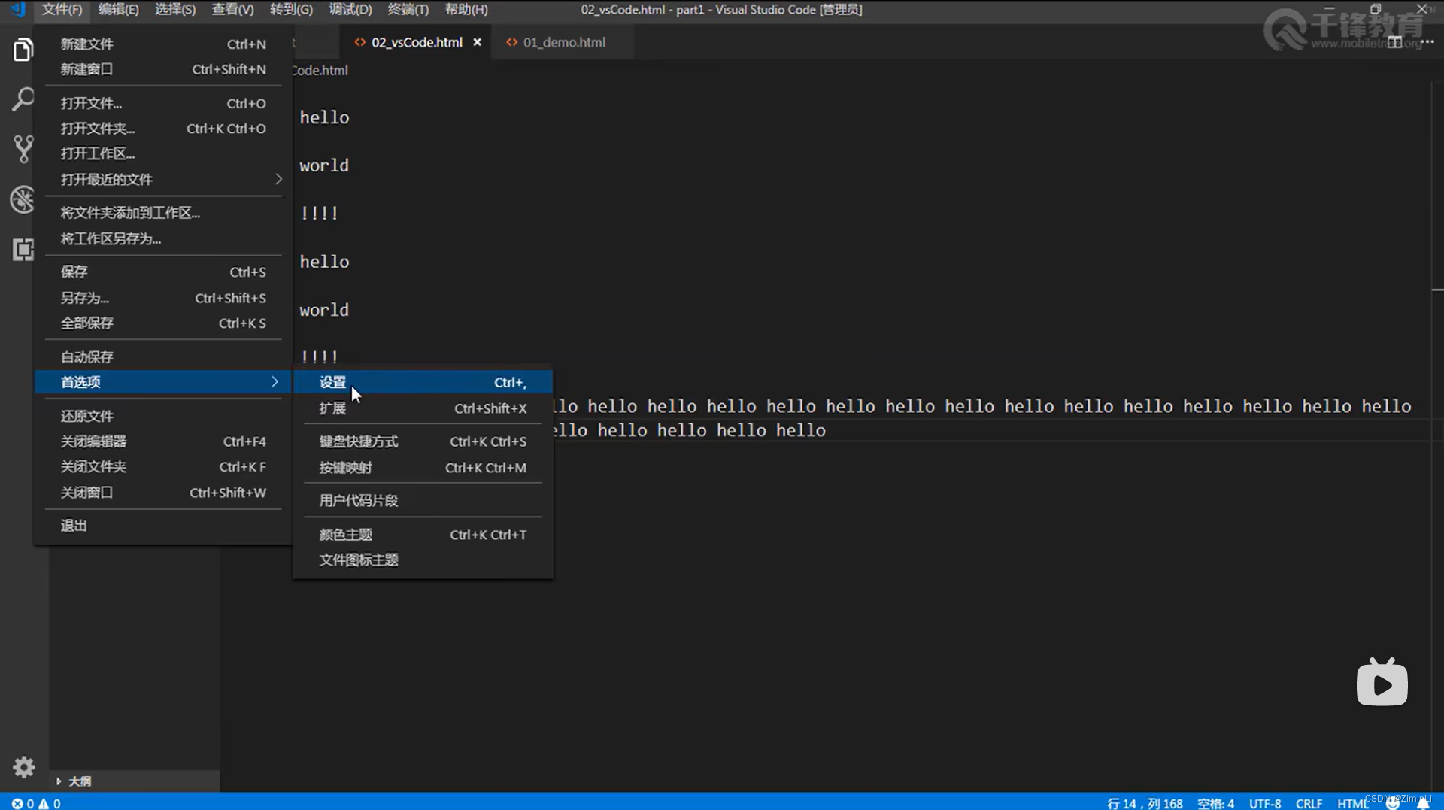The image size is (1444, 810).
Task: Switch to the 01_demo.html tab
Action: (x=563, y=42)
